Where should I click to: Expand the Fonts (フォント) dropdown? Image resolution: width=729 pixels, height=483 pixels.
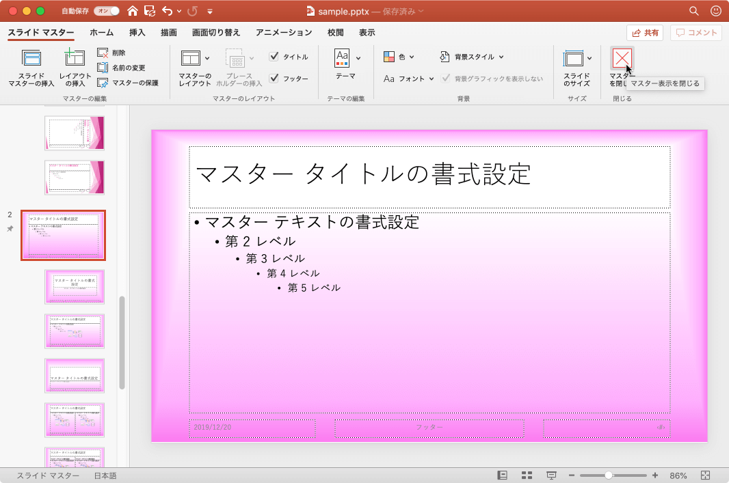(409, 79)
